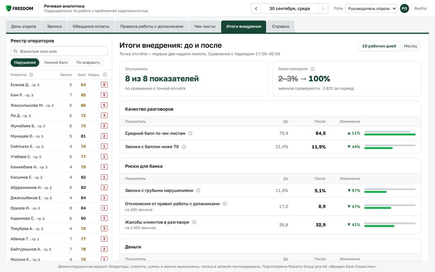Screen dimensions: 435x272
Task: Switch to Обещания оплаты tab
Action: point(91,27)
